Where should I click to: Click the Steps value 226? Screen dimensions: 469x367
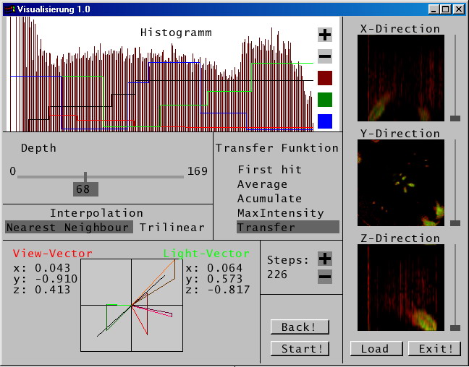(x=277, y=274)
